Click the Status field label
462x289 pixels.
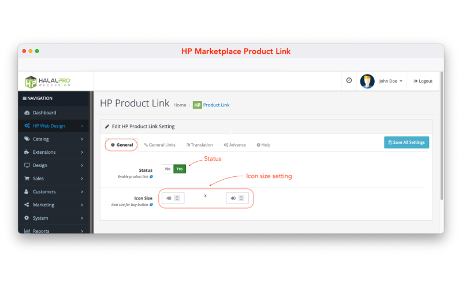(146, 170)
